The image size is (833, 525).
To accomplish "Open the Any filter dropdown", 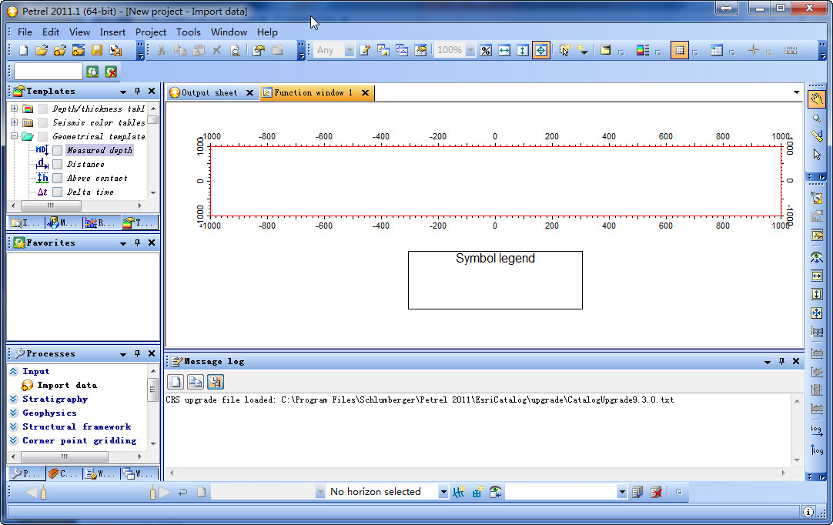I will coord(349,51).
